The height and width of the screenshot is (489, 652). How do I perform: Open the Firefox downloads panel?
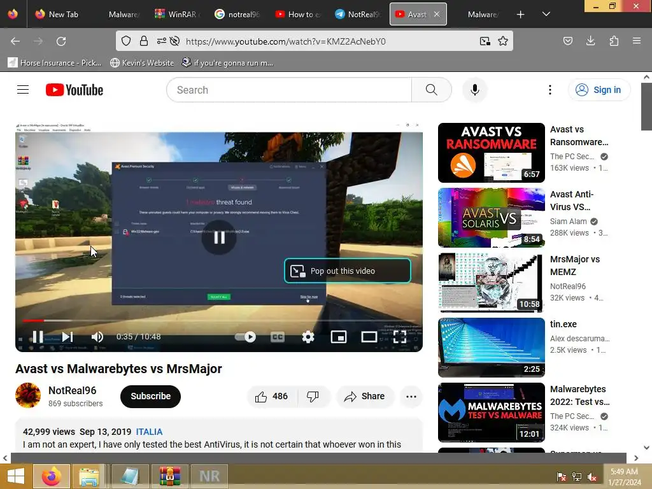pyautogui.click(x=590, y=41)
